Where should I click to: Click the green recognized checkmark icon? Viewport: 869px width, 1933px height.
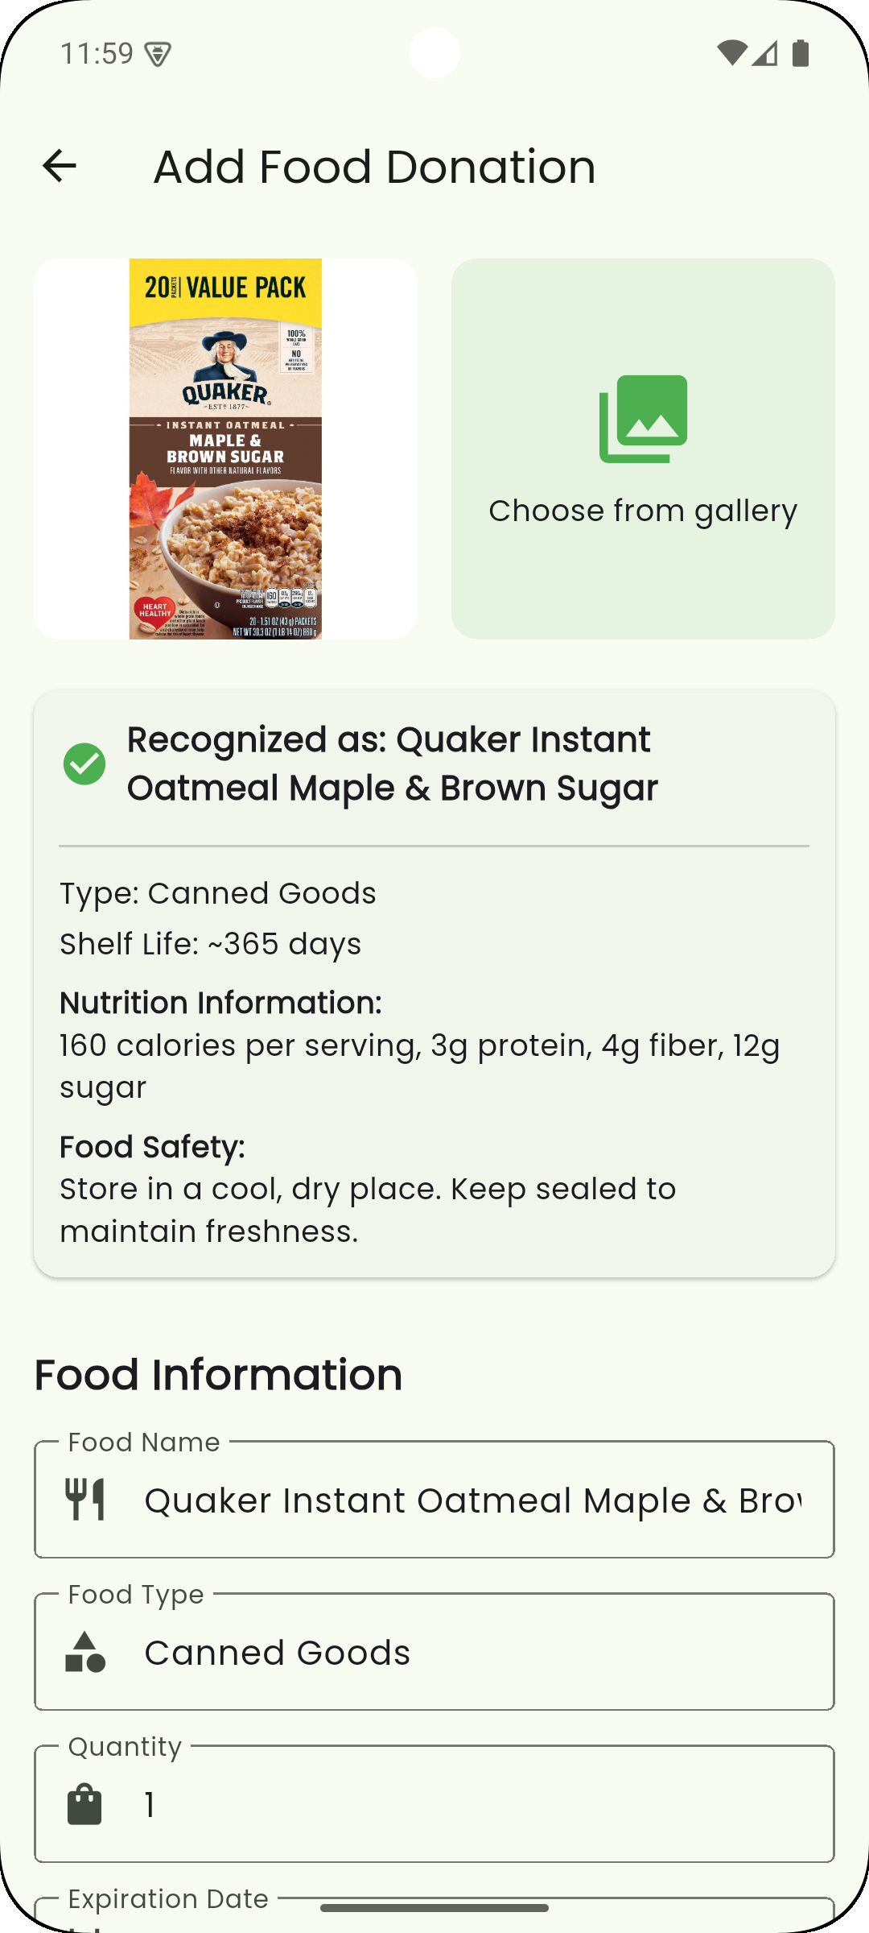coord(84,764)
